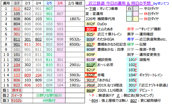Click the 821F legend cell

point(91,70)
